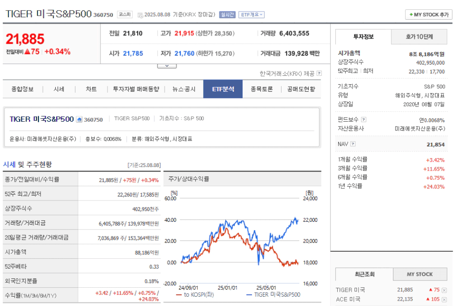Click 외국인지분율 value 0.18%
This screenshot has width=459, height=306.
(x=152, y=281)
